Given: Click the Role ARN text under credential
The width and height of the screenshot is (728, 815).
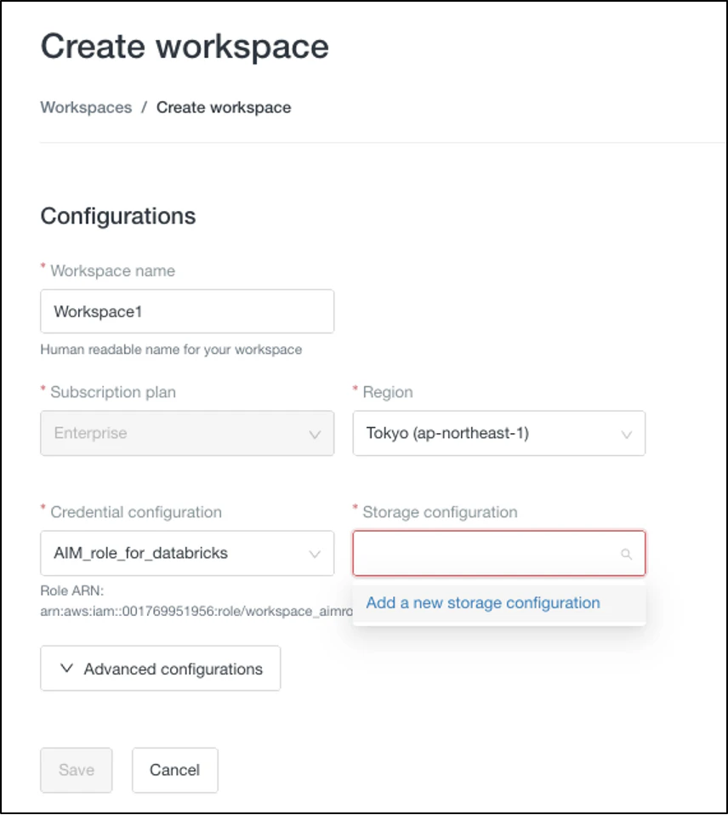Looking at the screenshot, I should tap(196, 601).
